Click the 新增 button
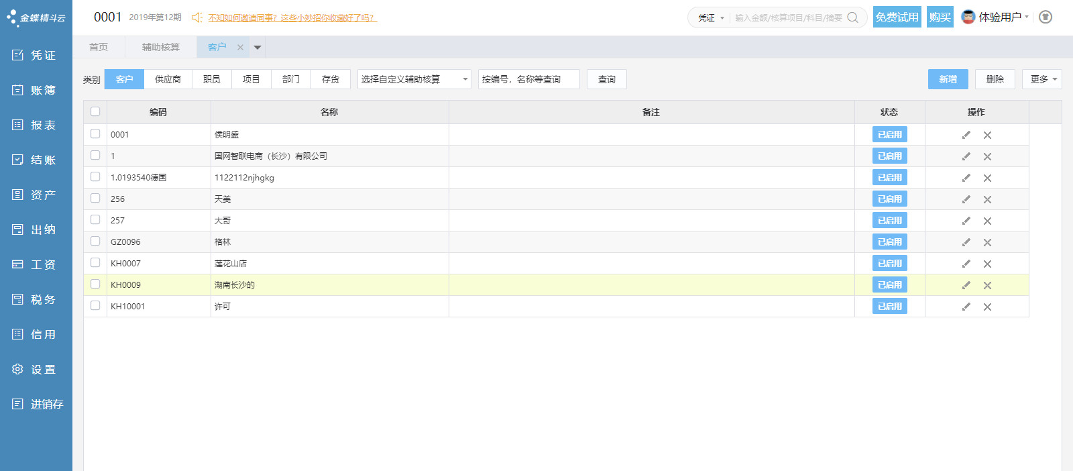The width and height of the screenshot is (1073, 471). (x=948, y=79)
